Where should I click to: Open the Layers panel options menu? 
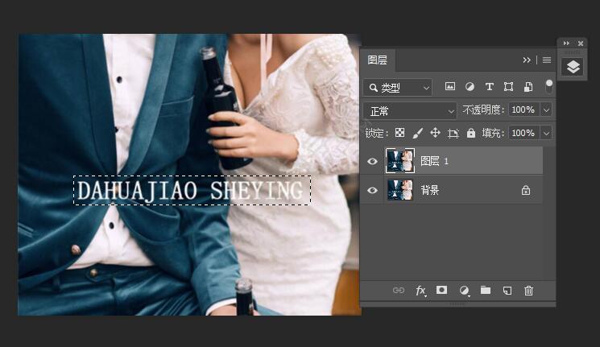tap(547, 60)
